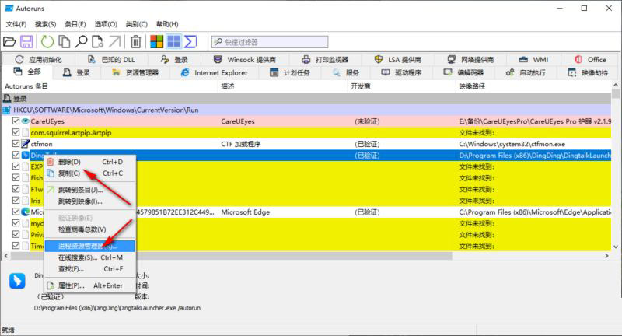Uncheck the ctfmon entry checkbox
Viewport: 622px width, 336px height.
16,144
